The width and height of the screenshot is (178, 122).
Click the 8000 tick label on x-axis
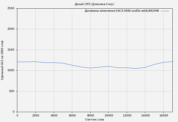pos(90,115)
